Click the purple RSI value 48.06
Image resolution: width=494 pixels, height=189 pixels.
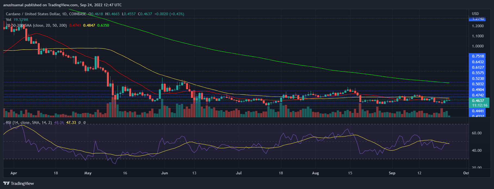(59, 123)
